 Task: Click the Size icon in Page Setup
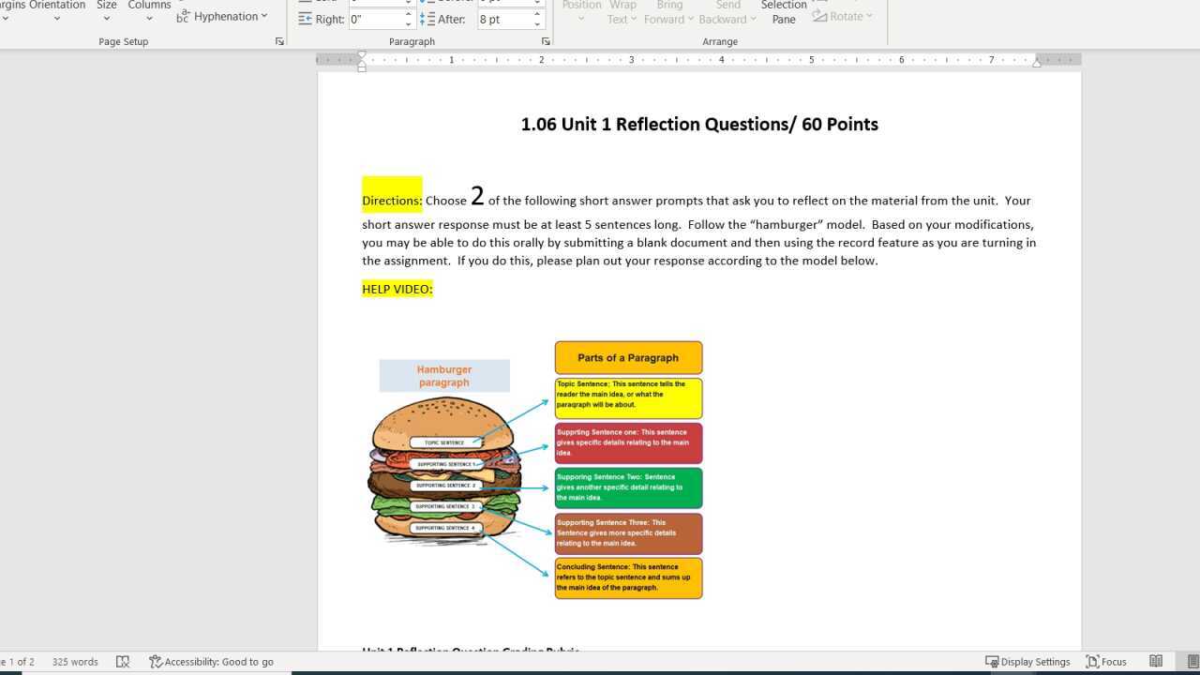tap(106, 11)
